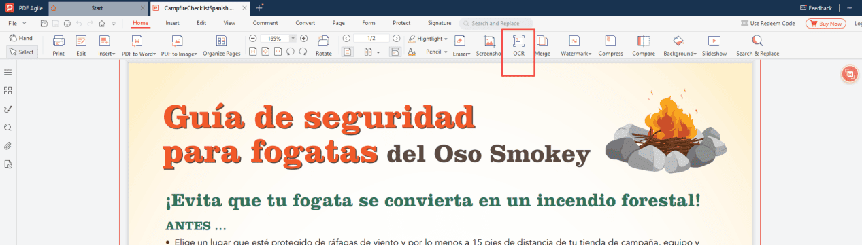
Task: Open the Signature tab
Action: [x=440, y=23]
